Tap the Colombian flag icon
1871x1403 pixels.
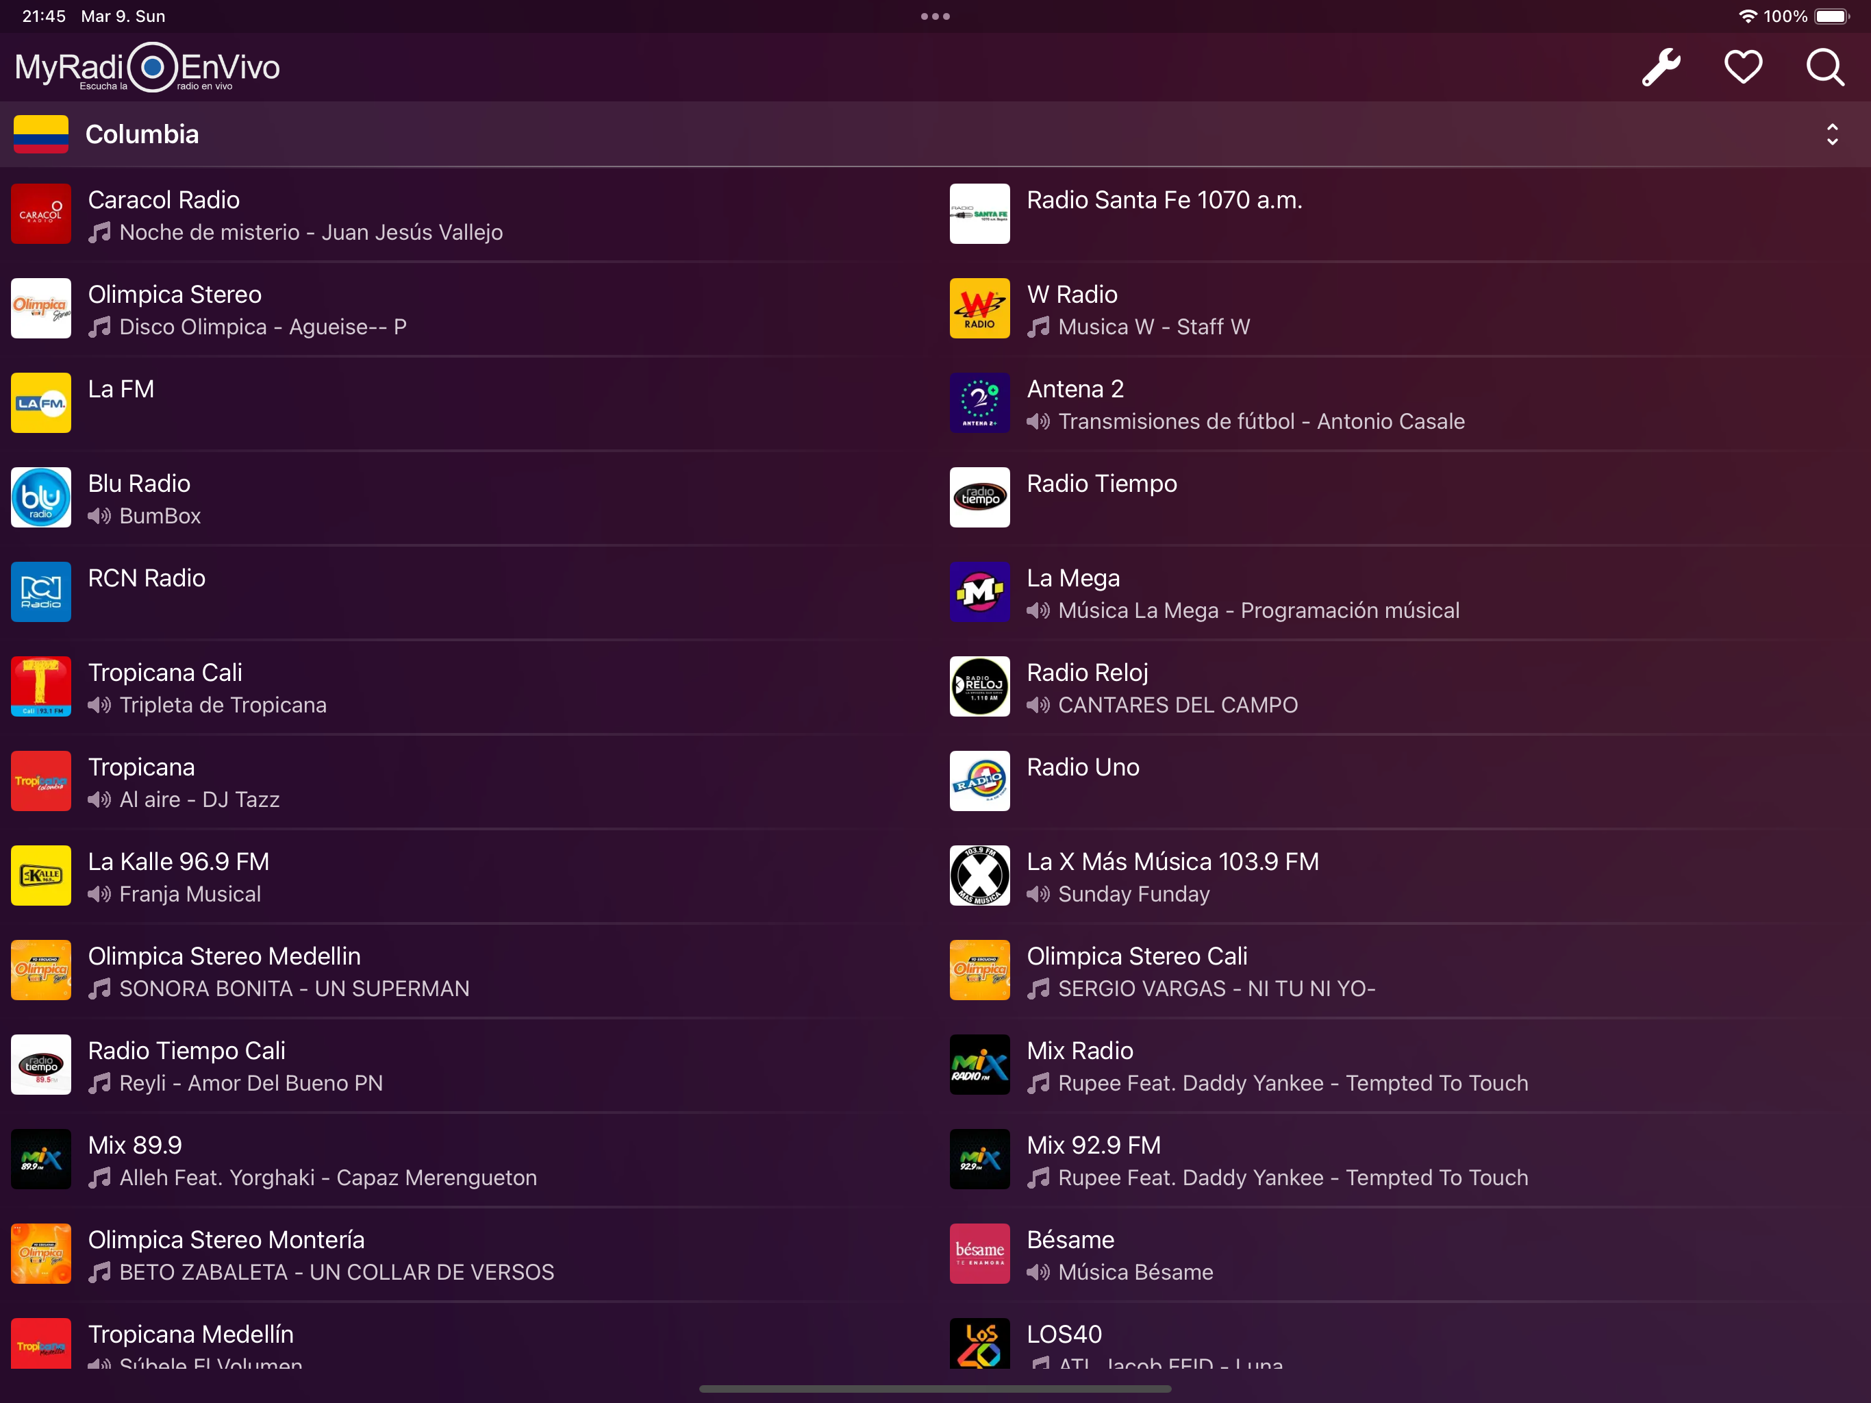coord(40,134)
